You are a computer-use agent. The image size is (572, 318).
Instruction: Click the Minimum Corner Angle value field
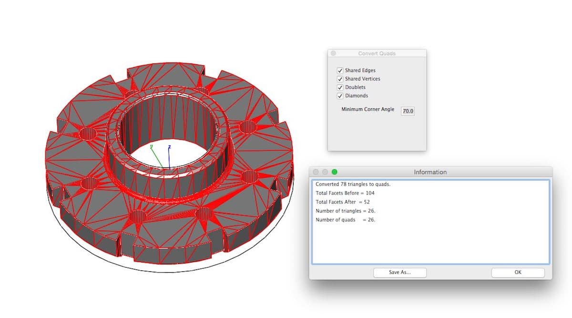[x=408, y=111]
